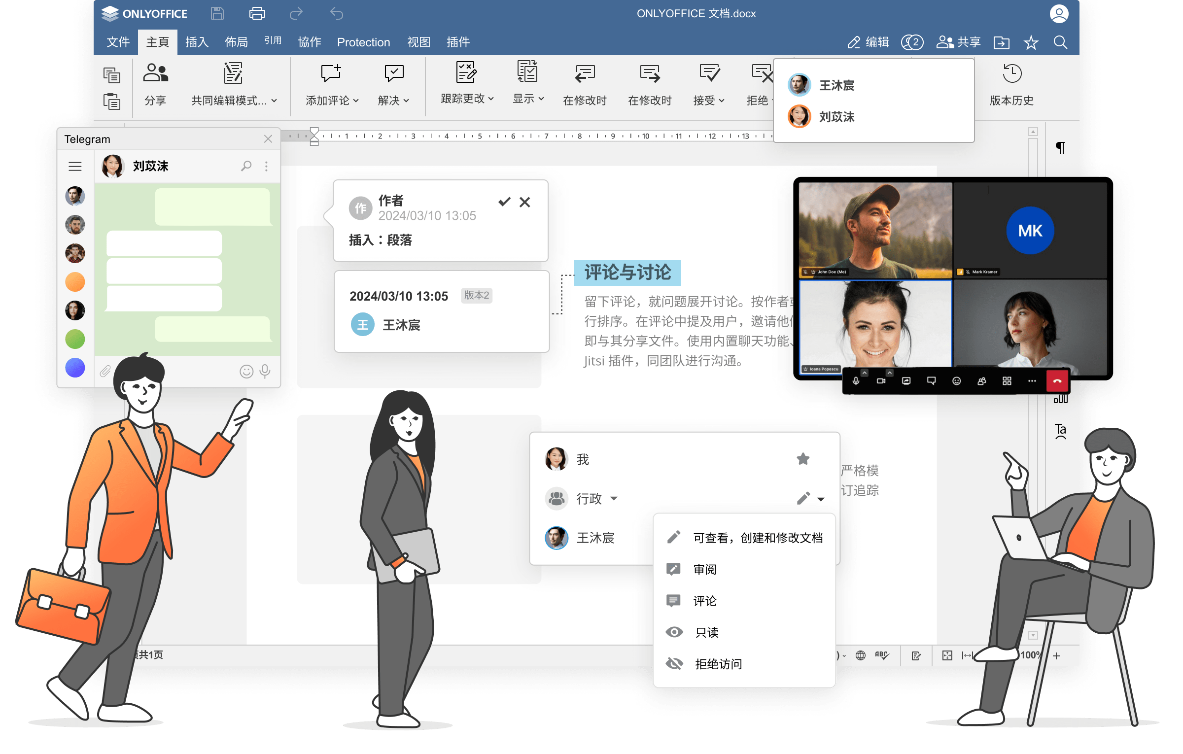This screenshot has height=754, width=1183.
Task: Click the Save icon in title bar
Action: [217, 13]
